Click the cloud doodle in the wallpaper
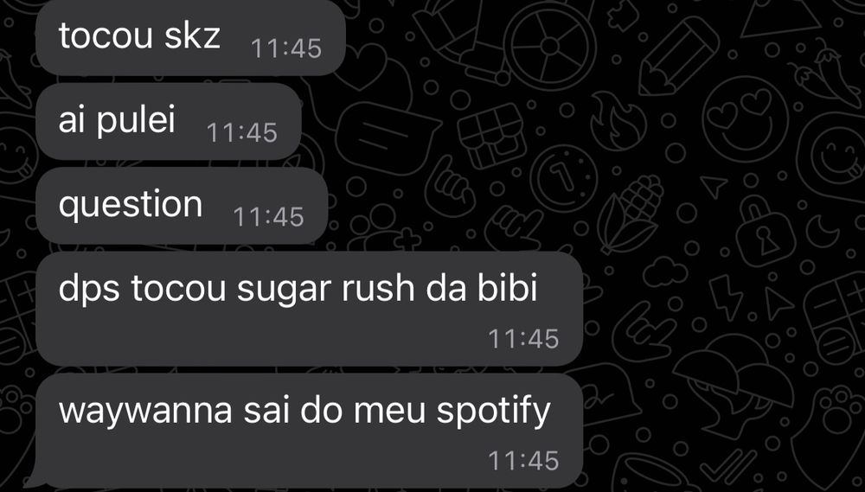Image resolution: width=865 pixels, height=492 pixels. pos(666,271)
